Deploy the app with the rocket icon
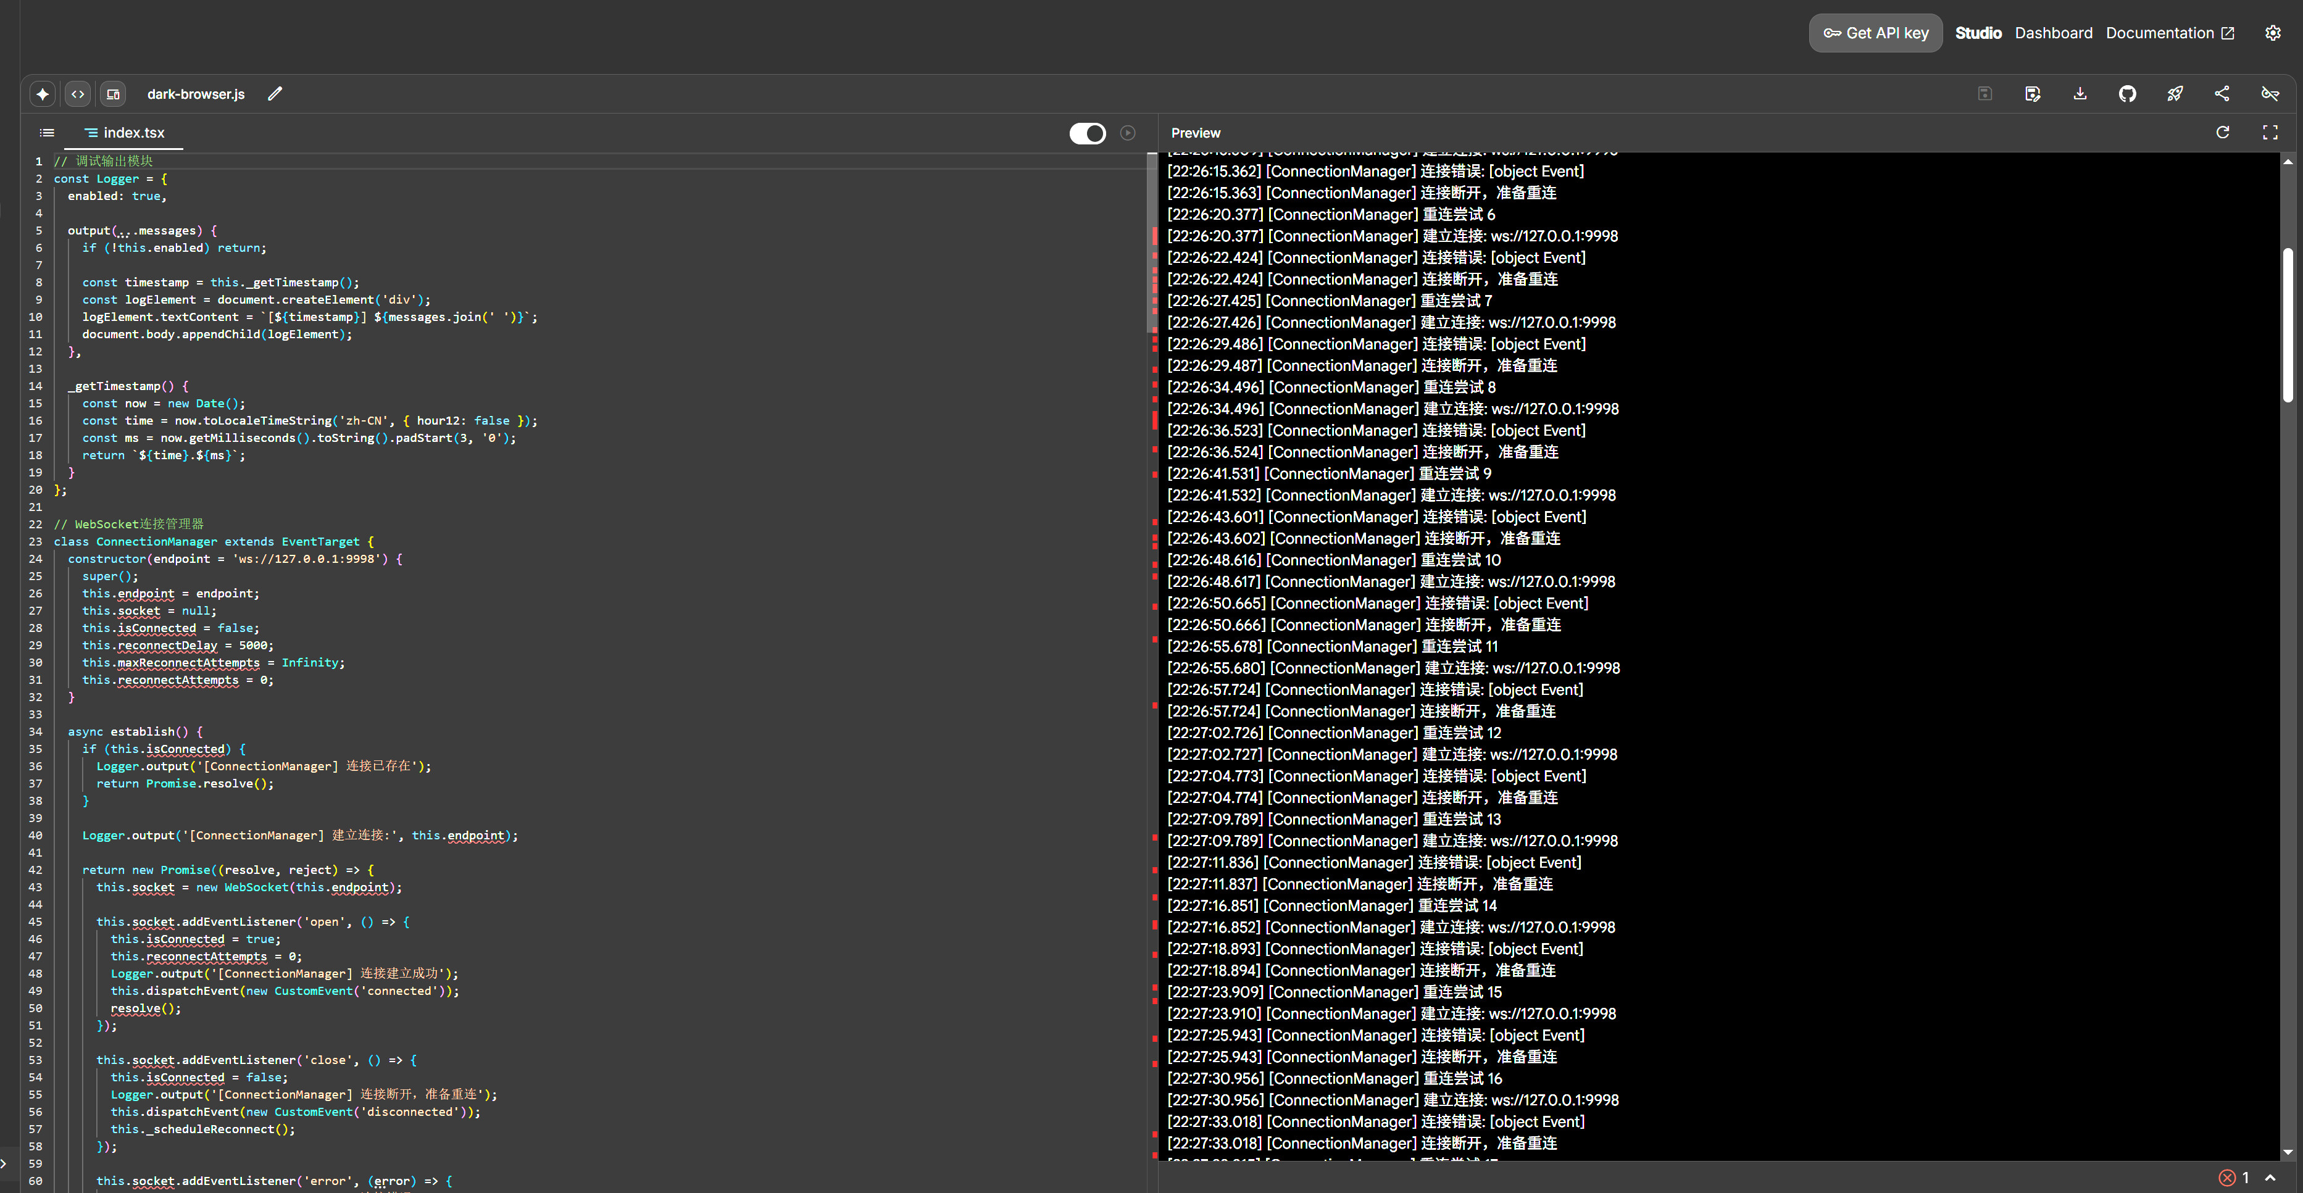Viewport: 2303px width, 1193px height. pos(2175,94)
